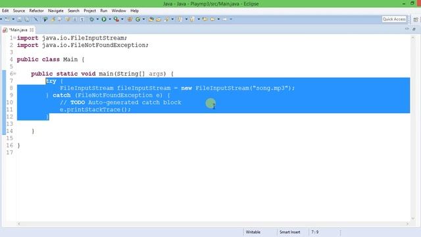Open the Search icon dropdown arrow
Screen dimensions: 421x237
tap(172, 19)
